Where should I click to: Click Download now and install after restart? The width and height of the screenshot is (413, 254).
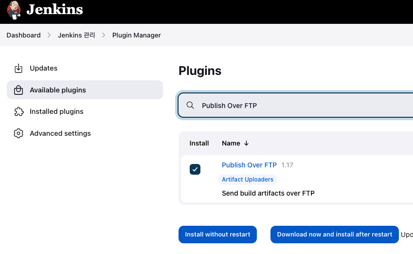point(335,235)
